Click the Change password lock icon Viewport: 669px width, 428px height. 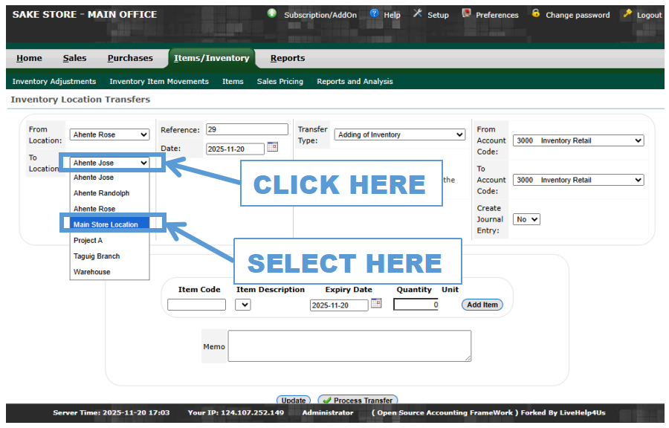point(535,14)
